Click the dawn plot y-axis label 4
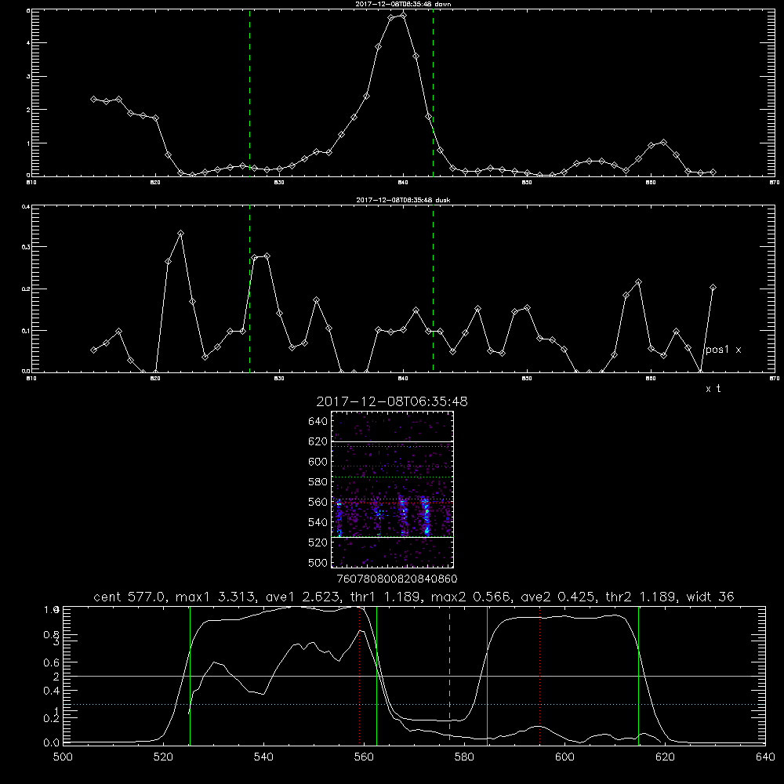This screenshot has width=784, height=784. pyautogui.click(x=28, y=43)
